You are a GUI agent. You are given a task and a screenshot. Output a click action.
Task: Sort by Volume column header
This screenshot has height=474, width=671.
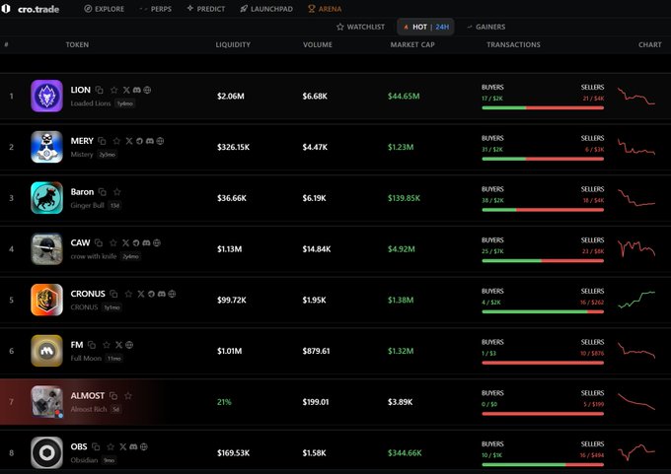[x=318, y=44]
